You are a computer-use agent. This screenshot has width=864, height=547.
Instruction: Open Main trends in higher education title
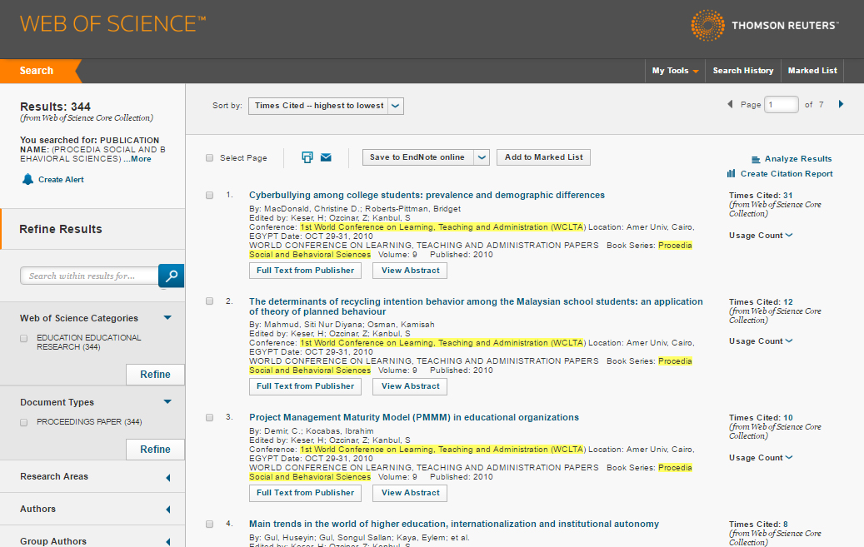coord(453,525)
